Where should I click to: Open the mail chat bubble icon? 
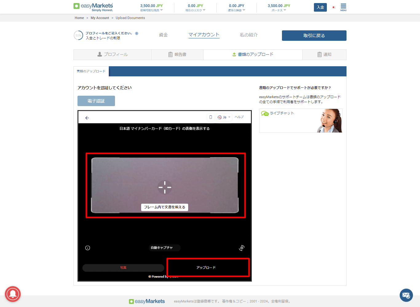tap(406, 295)
